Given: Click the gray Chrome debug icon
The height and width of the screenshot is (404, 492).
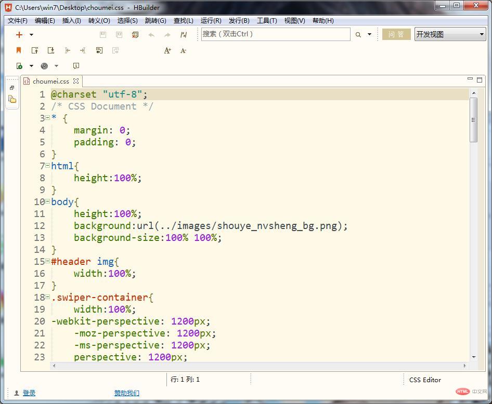Looking at the screenshot, I should click(x=44, y=66).
